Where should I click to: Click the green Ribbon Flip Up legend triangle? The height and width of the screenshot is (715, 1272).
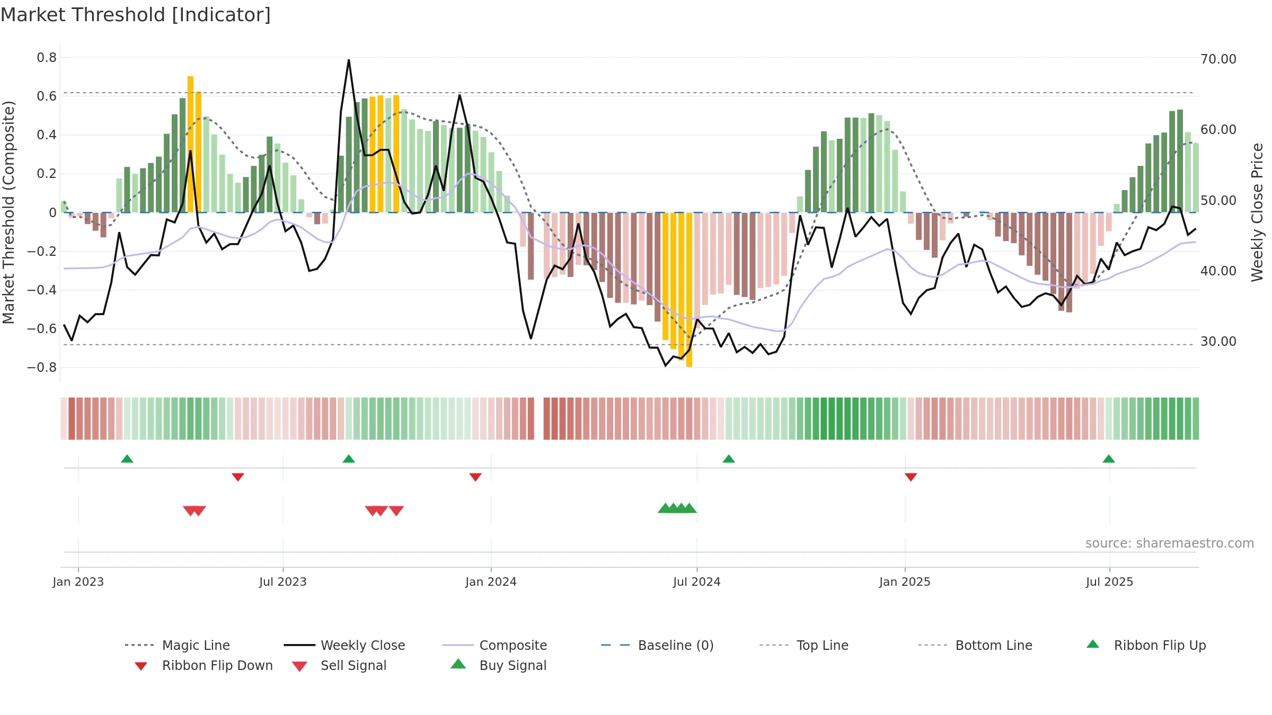pos(1093,644)
